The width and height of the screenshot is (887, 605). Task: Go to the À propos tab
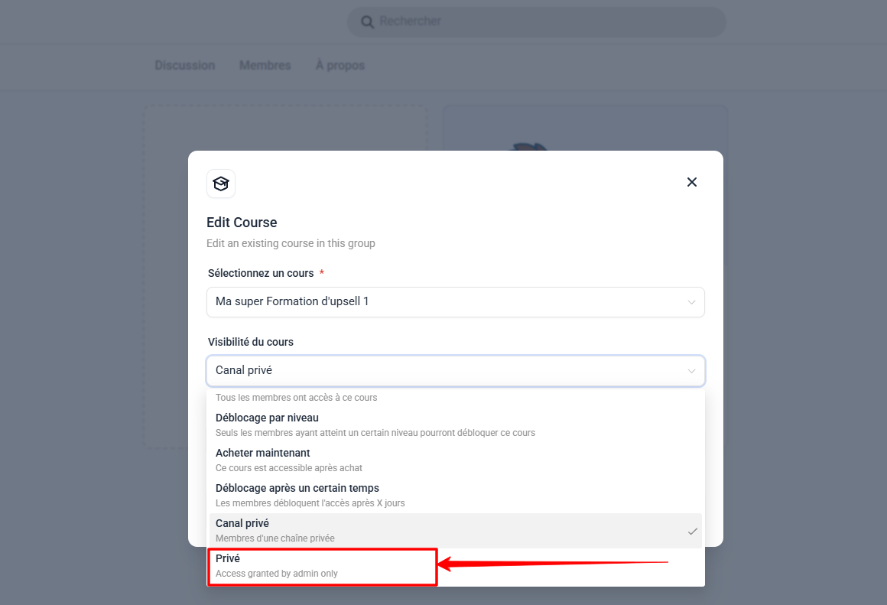point(340,65)
